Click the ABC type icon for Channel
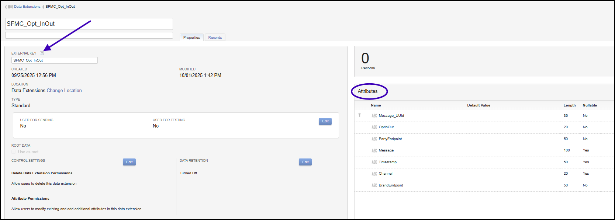This screenshot has width=615, height=220. (x=374, y=174)
